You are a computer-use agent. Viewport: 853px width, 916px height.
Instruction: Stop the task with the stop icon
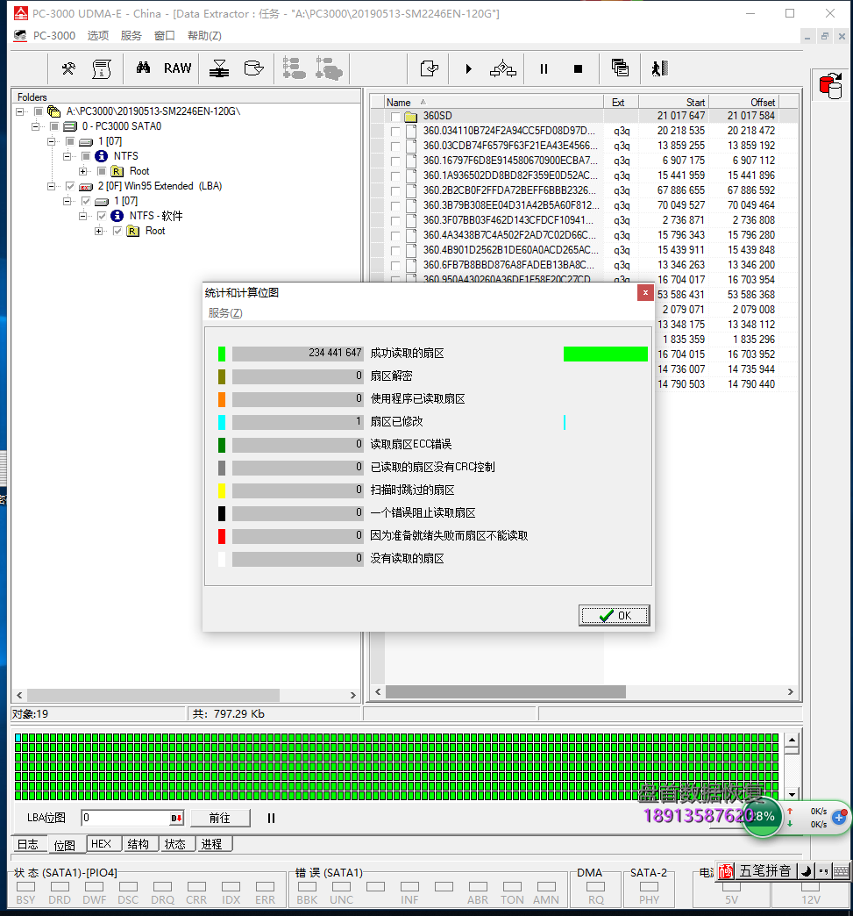point(576,68)
